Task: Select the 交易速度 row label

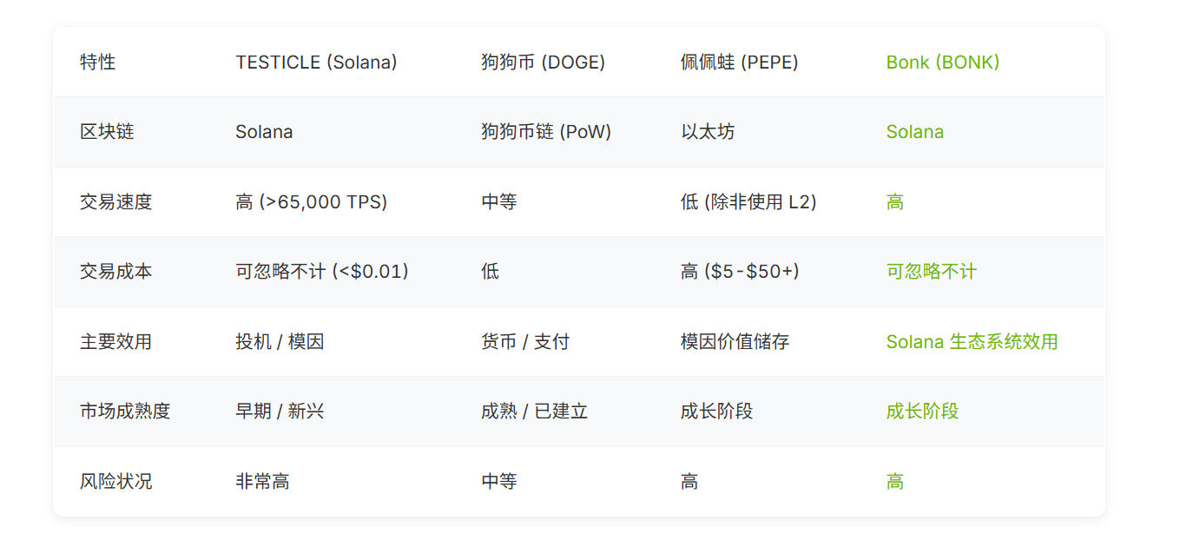Action: point(115,202)
